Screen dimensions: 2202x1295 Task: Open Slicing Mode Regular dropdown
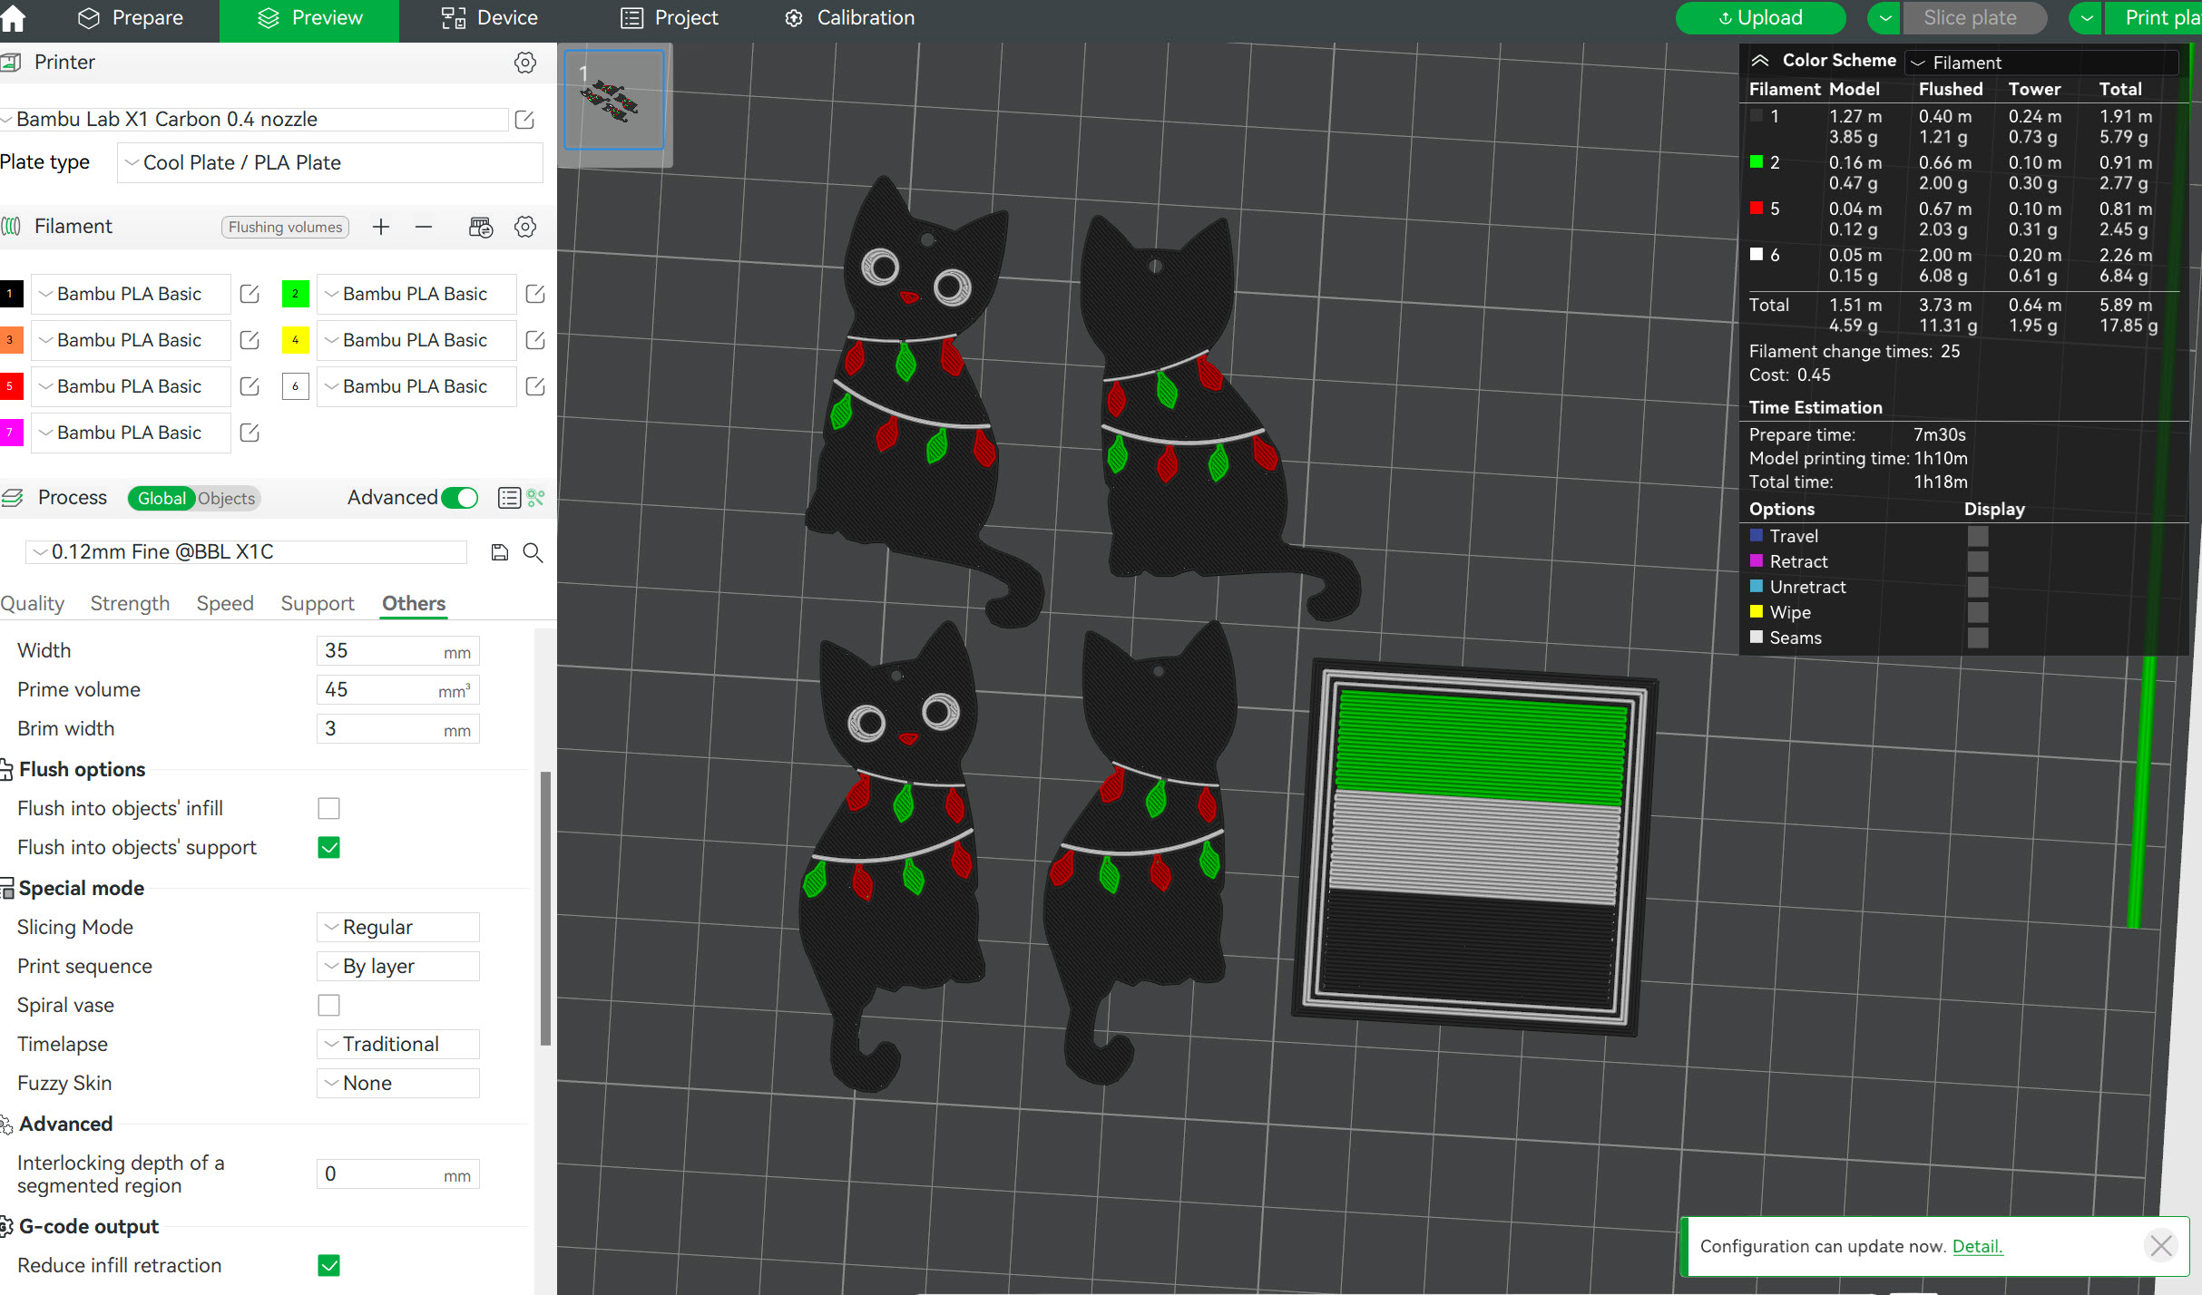(398, 927)
